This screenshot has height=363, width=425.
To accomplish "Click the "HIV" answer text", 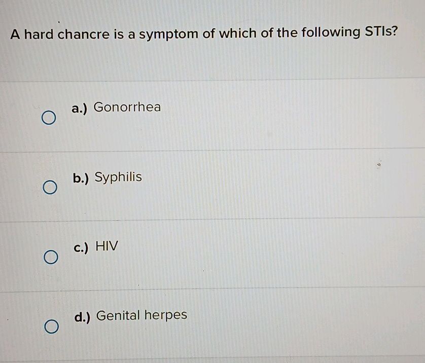I will coord(107,247).
